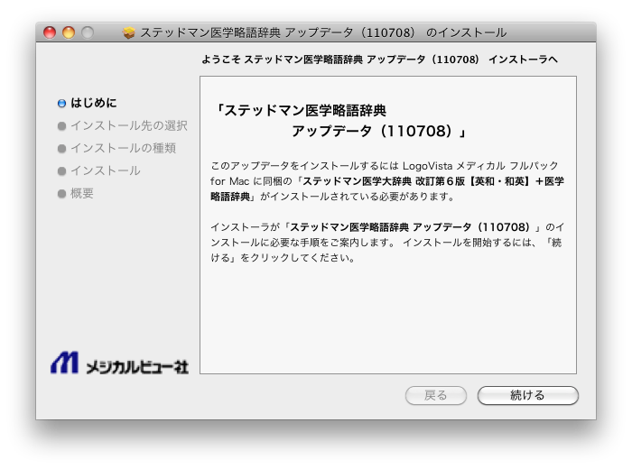Select the はじめに step in sidebar
The width and height of the screenshot is (632, 469).
(94, 103)
